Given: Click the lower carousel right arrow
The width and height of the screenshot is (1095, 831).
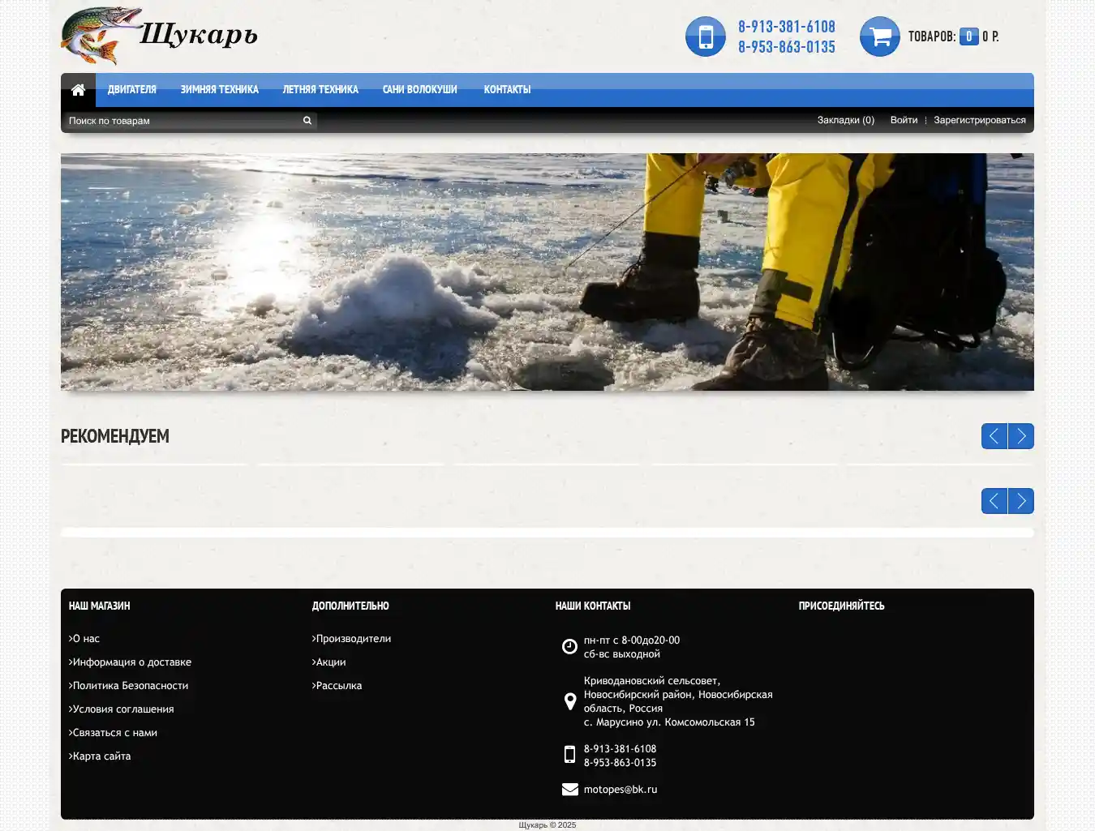Looking at the screenshot, I should (1021, 501).
